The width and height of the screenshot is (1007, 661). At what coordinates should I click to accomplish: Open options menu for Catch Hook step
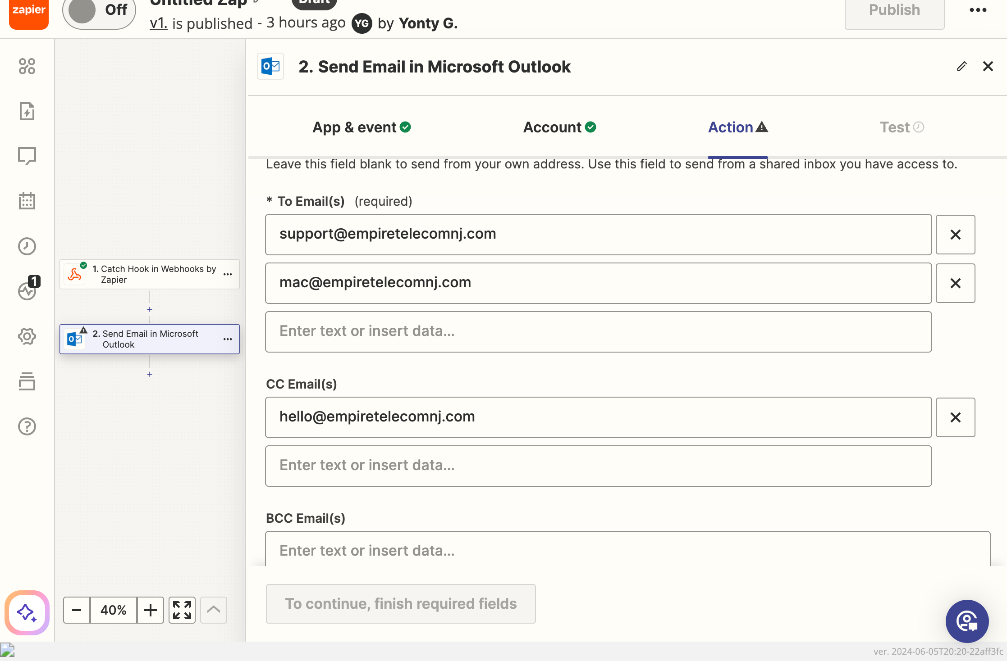(x=228, y=274)
